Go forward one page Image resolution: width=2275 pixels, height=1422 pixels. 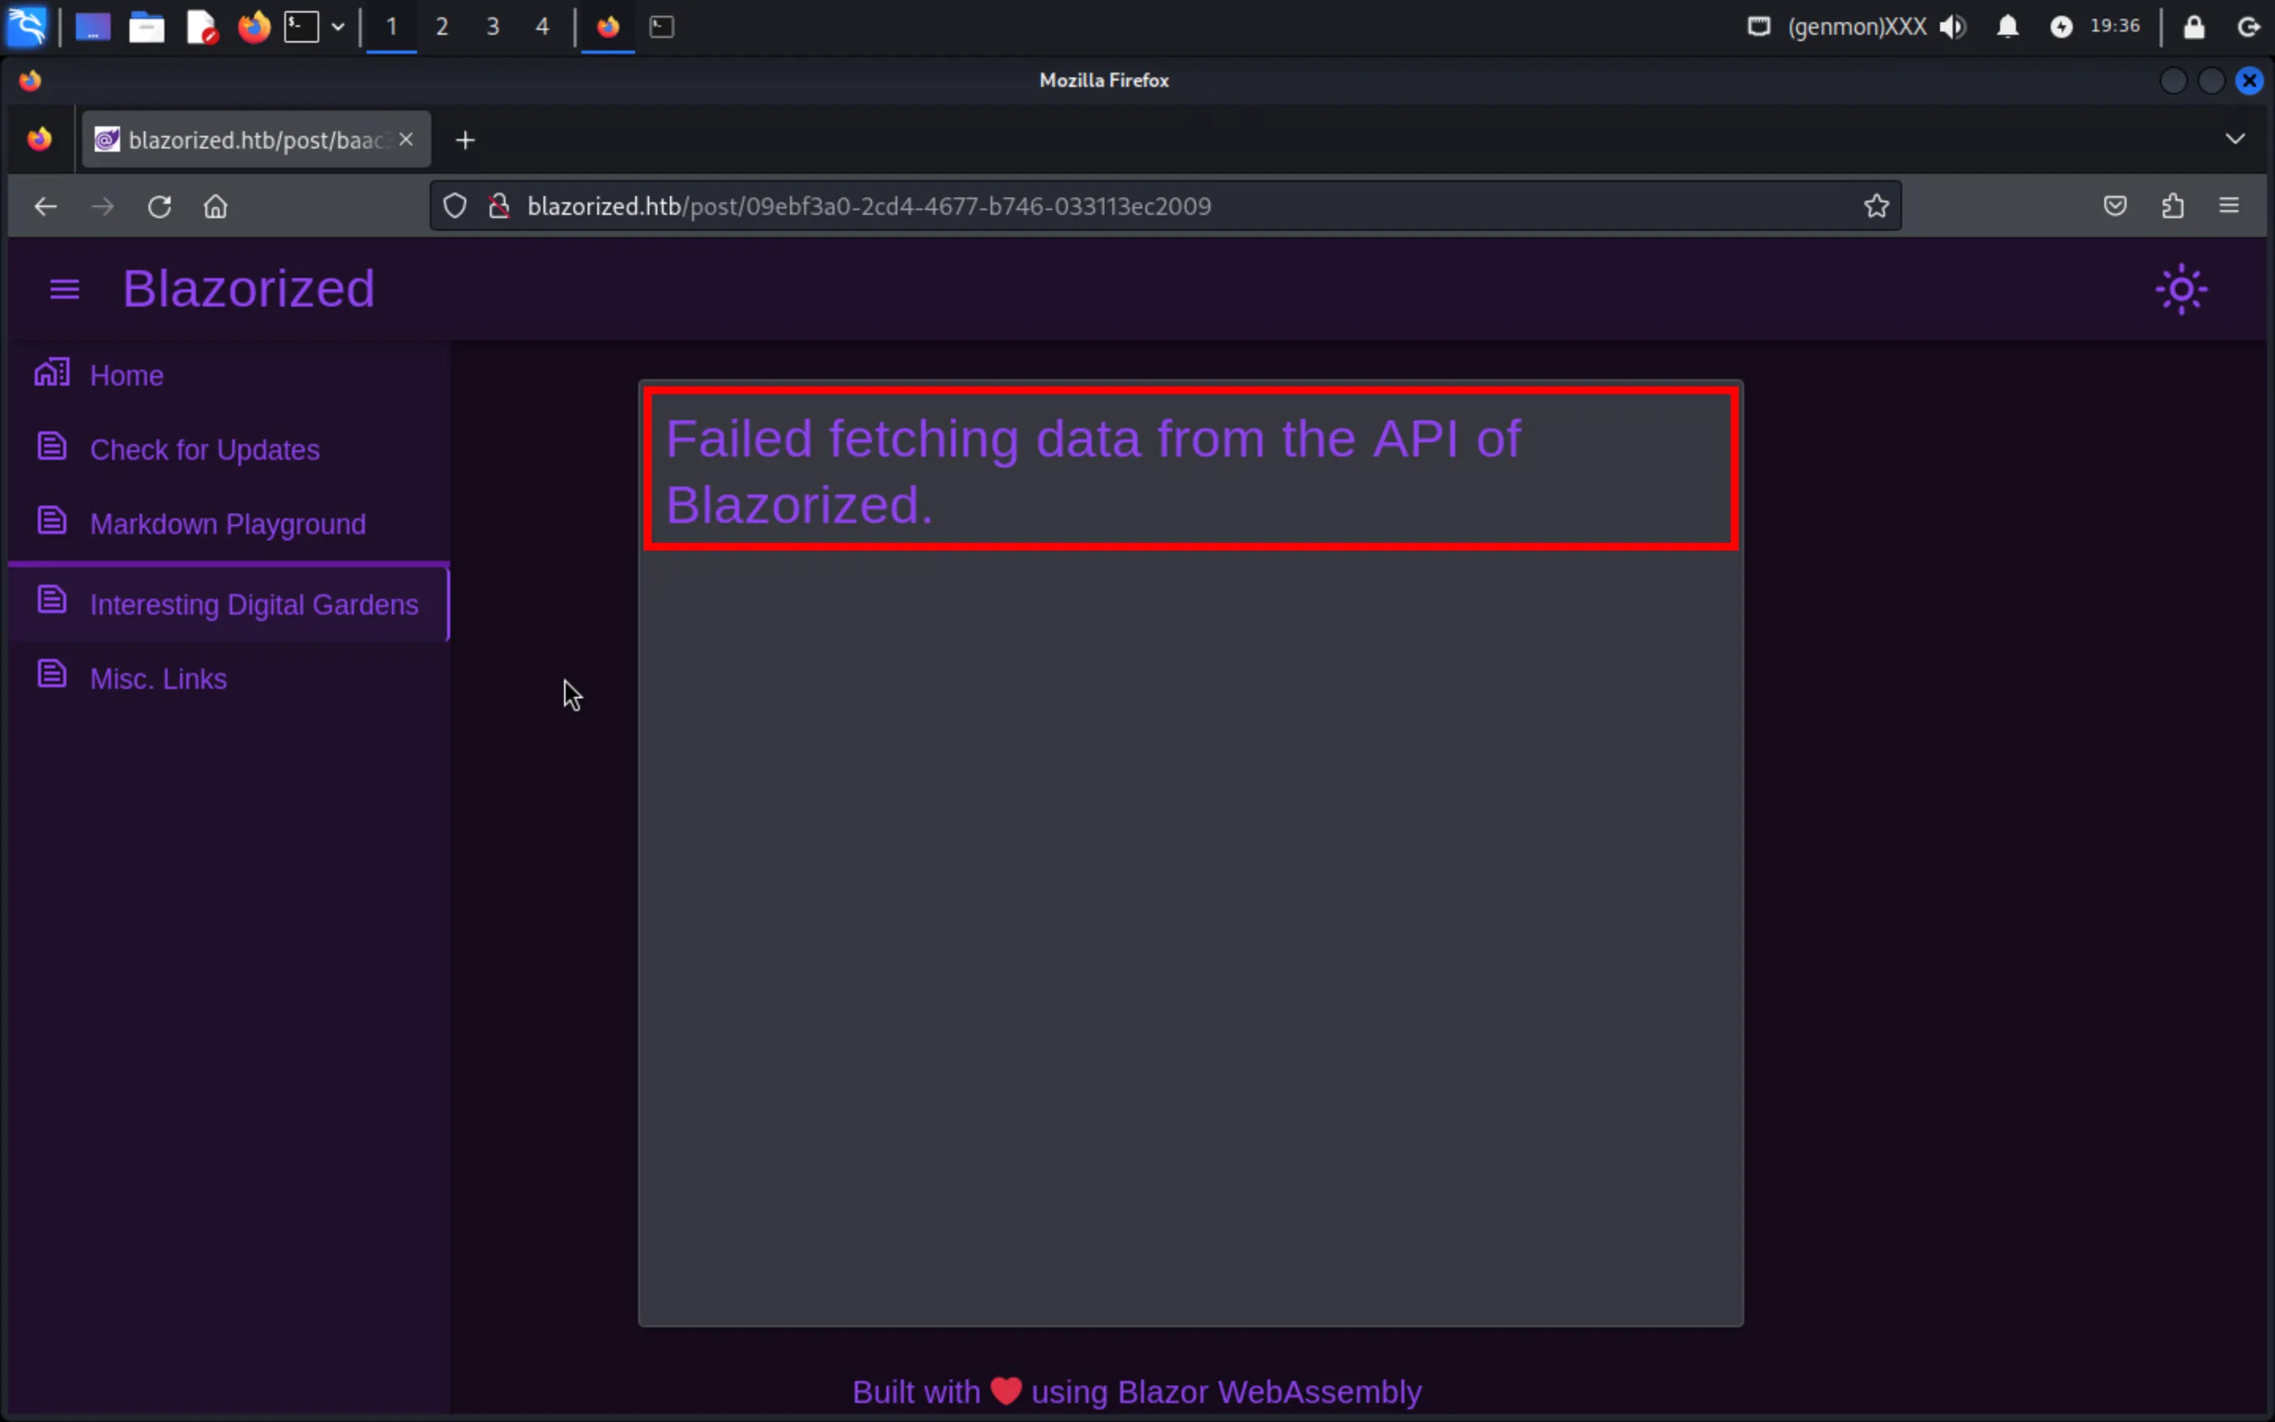(x=103, y=206)
